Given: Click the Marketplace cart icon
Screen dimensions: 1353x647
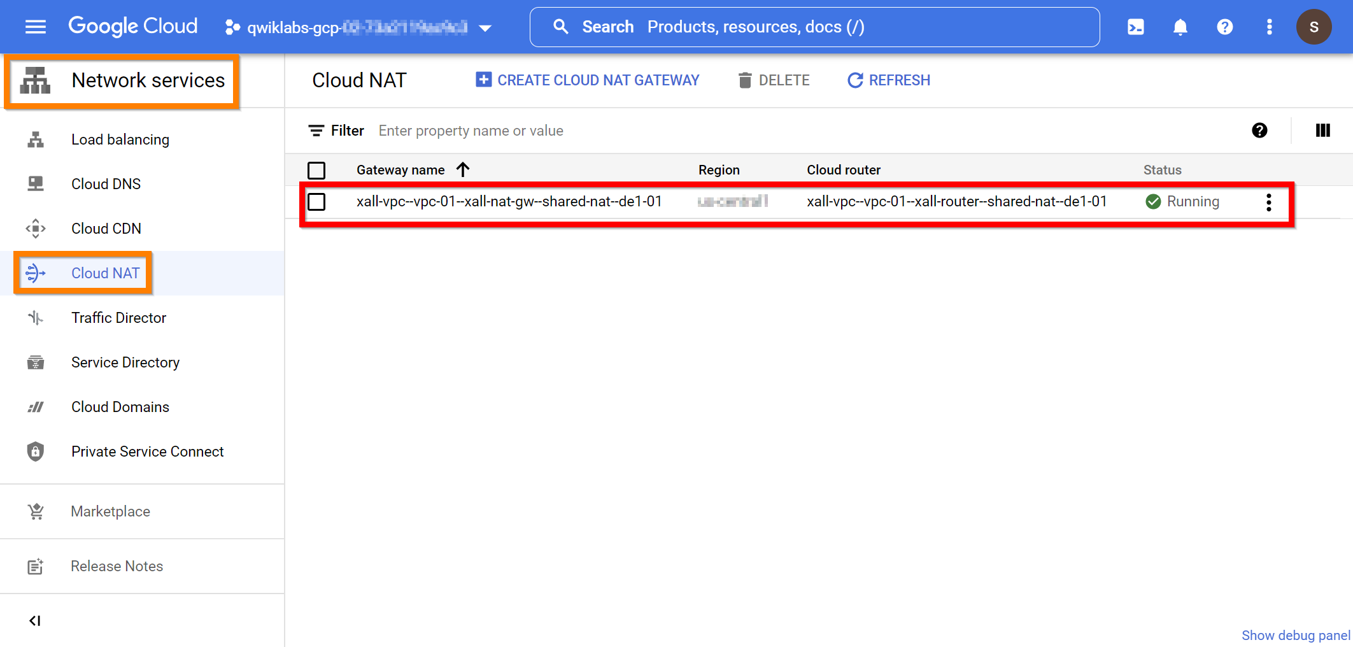Looking at the screenshot, I should [36, 511].
